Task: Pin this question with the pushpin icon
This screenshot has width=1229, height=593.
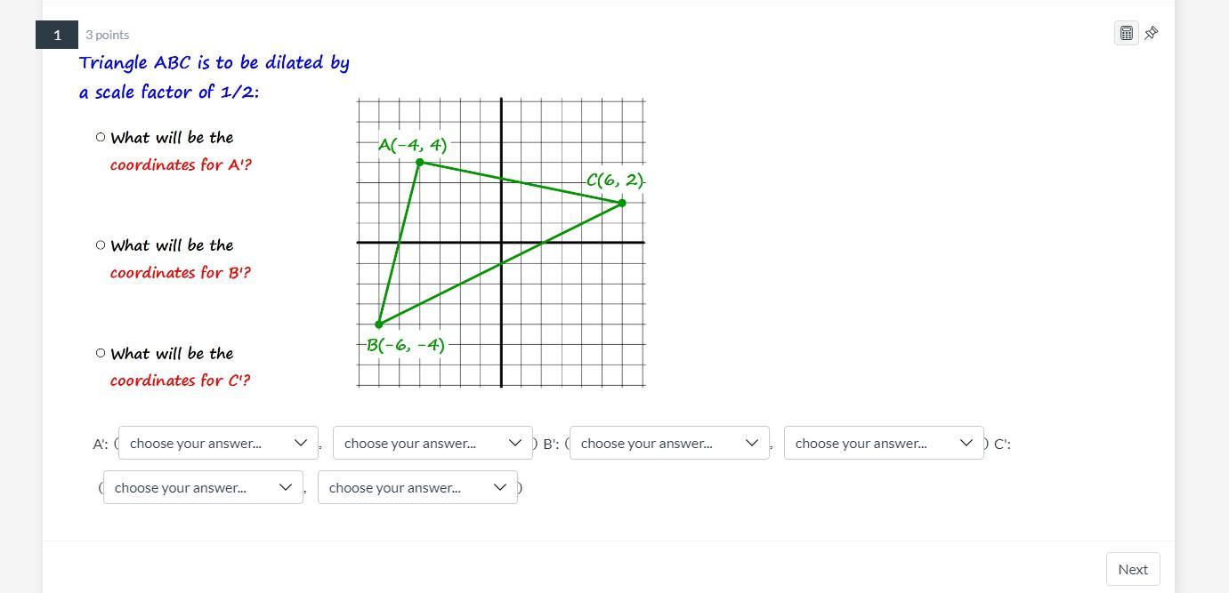Action: tap(1151, 34)
